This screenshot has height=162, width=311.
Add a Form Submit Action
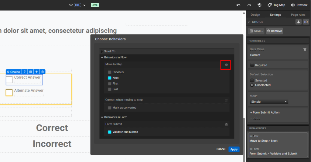pyautogui.click(x=265, y=112)
